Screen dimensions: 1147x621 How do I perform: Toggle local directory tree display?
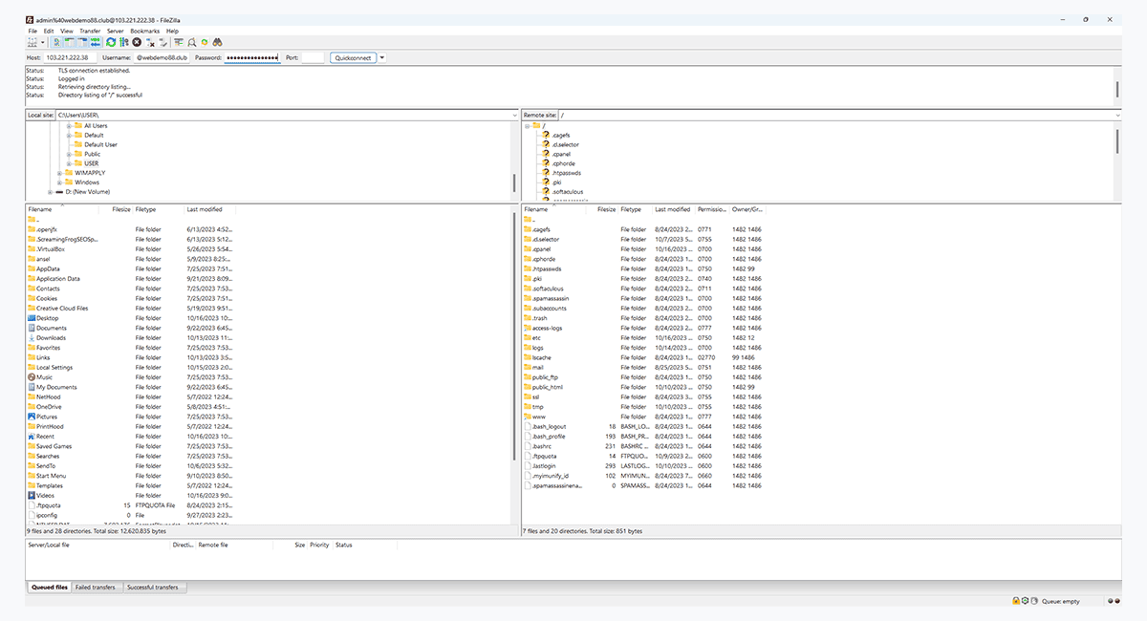click(70, 42)
